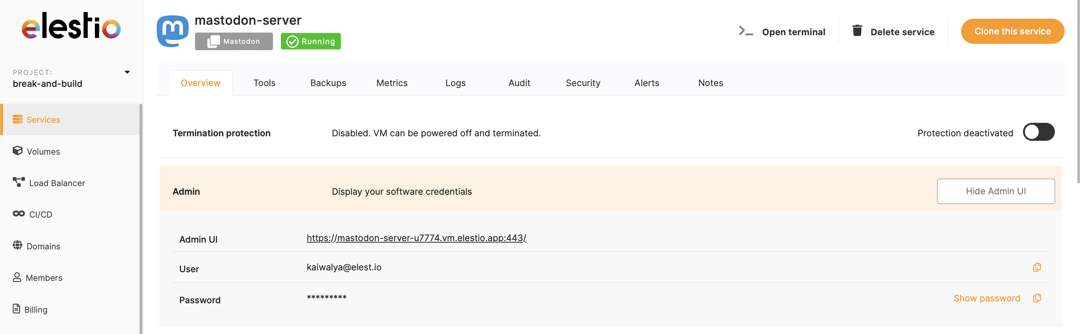Image resolution: width=1080 pixels, height=334 pixels.
Task: Reveal password with Show password
Action: 986,298
